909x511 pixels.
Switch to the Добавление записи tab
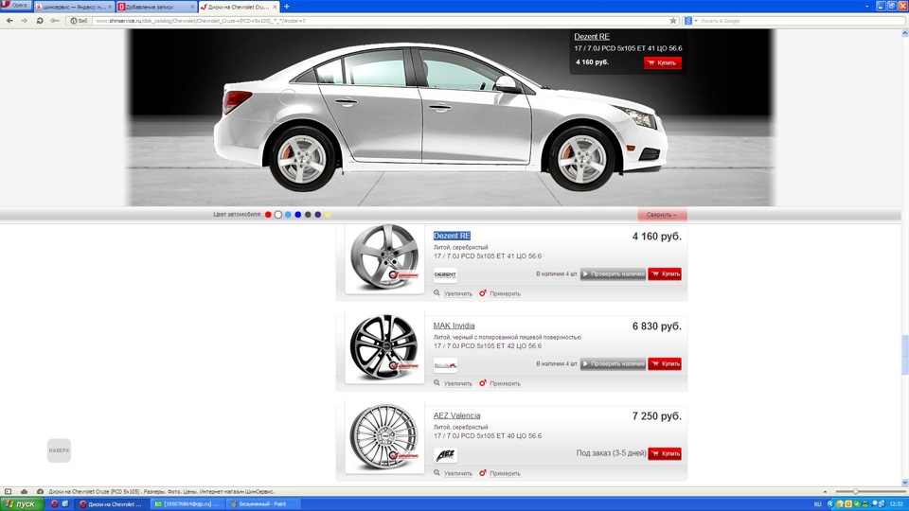click(x=156, y=7)
